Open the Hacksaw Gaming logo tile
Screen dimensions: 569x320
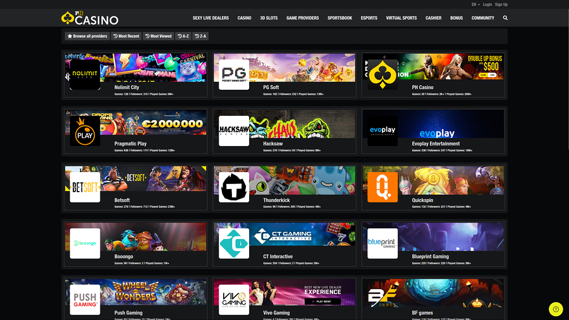pos(234,131)
